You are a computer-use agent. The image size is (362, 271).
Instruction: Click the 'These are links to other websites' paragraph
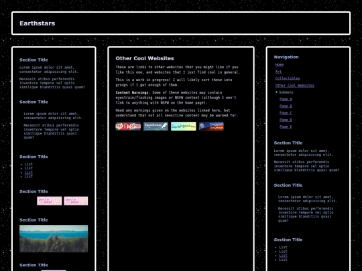click(x=178, y=70)
